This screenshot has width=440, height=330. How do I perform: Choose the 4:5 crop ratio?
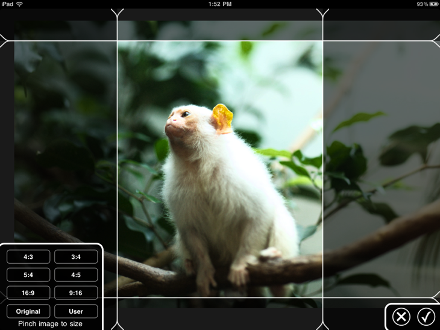pyautogui.click(x=76, y=275)
